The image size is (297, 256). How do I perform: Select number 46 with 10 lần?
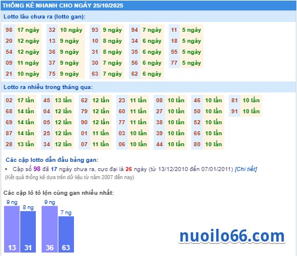point(197,101)
